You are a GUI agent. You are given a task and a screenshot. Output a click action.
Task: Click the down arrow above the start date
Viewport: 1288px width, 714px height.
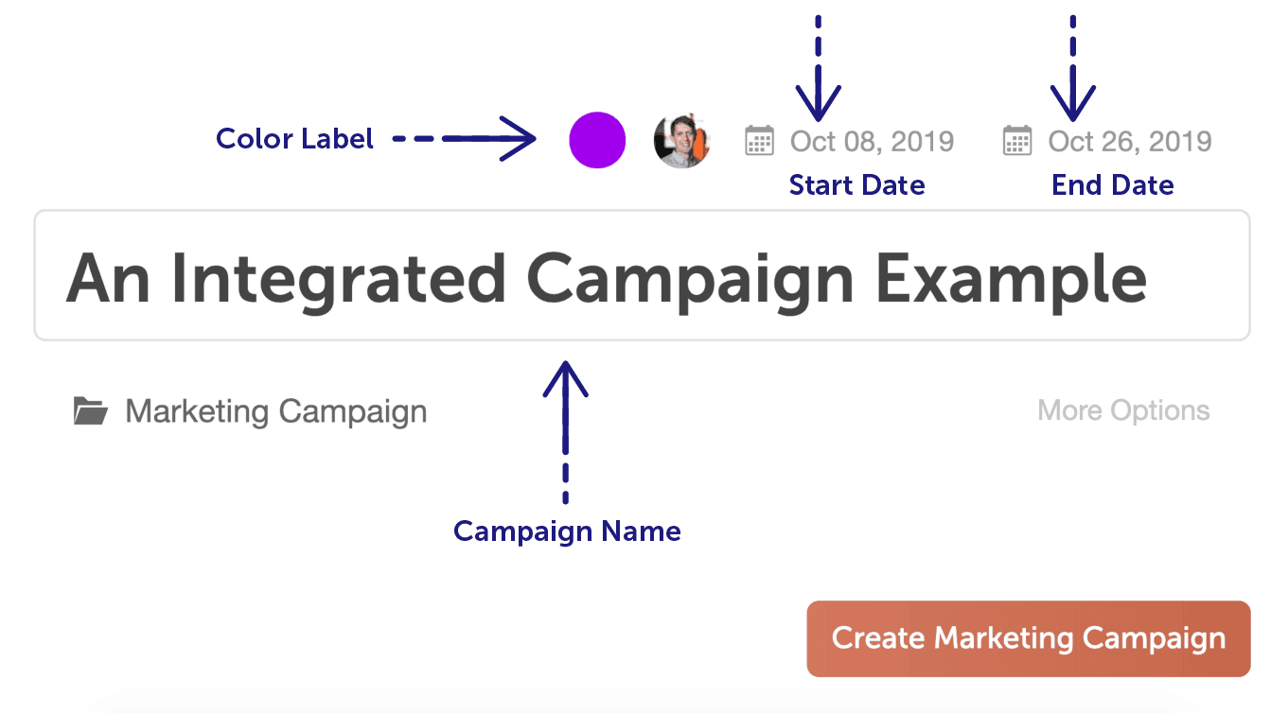point(819,69)
